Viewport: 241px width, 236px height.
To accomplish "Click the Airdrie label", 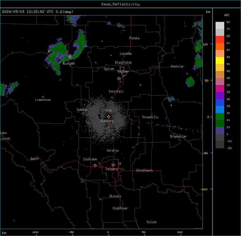I will 113,151.
